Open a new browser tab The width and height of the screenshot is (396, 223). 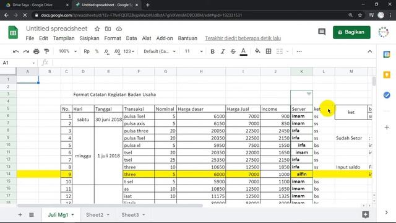[x=148, y=5]
